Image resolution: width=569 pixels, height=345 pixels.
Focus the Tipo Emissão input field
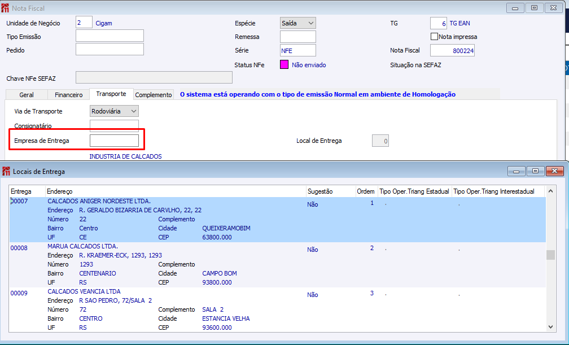[110, 36]
